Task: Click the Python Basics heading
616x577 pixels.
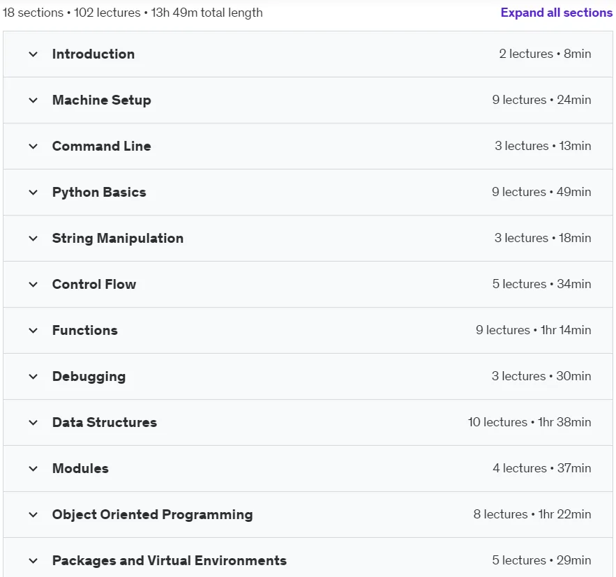Action: pyautogui.click(x=99, y=192)
